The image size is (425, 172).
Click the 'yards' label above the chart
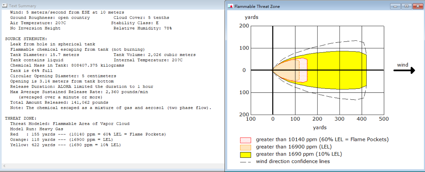(x=251, y=17)
